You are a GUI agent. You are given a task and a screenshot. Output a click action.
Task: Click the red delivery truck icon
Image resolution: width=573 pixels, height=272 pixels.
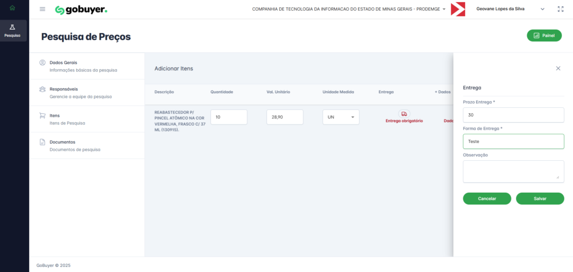coord(404,114)
